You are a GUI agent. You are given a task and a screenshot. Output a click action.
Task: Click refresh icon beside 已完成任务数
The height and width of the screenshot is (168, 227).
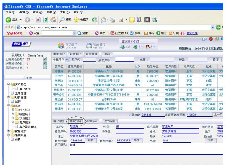[x=45, y=59]
